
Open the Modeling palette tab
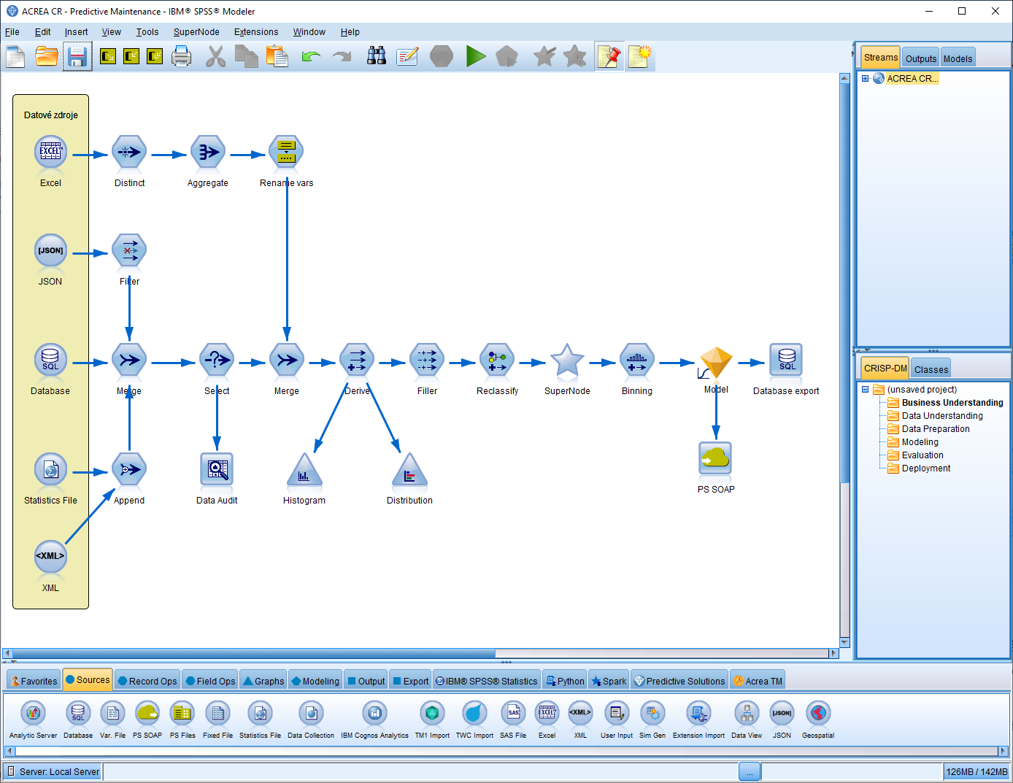315,681
